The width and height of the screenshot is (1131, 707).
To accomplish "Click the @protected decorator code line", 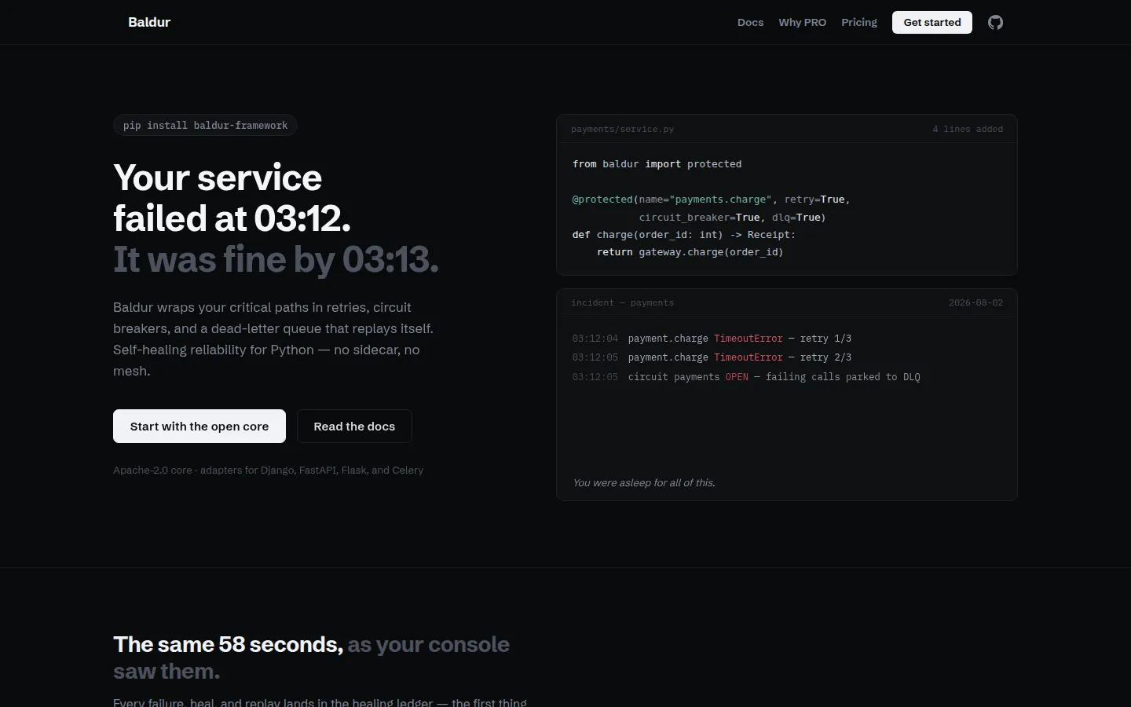I will (711, 200).
